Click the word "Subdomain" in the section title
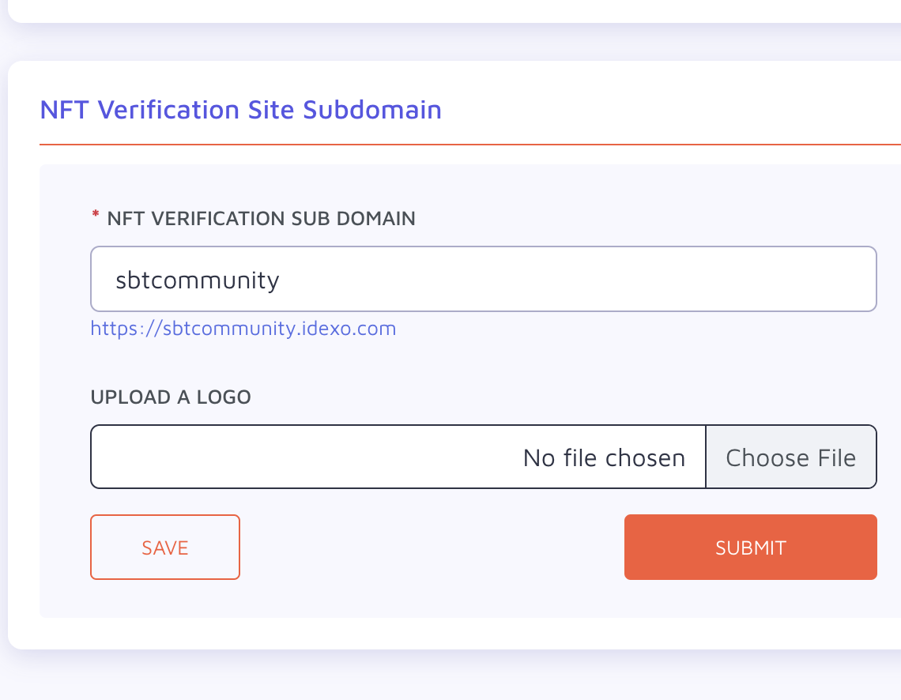 pyautogui.click(x=372, y=110)
